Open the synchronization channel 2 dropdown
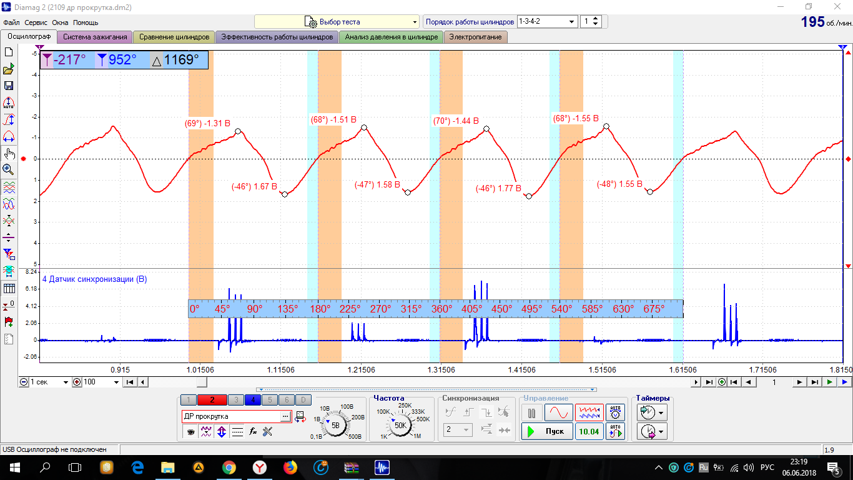 tap(458, 430)
